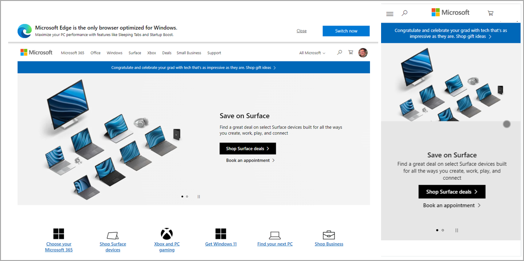This screenshot has width=524, height=261.
Task: Open shopping cart in mobile view
Action: coord(490,13)
